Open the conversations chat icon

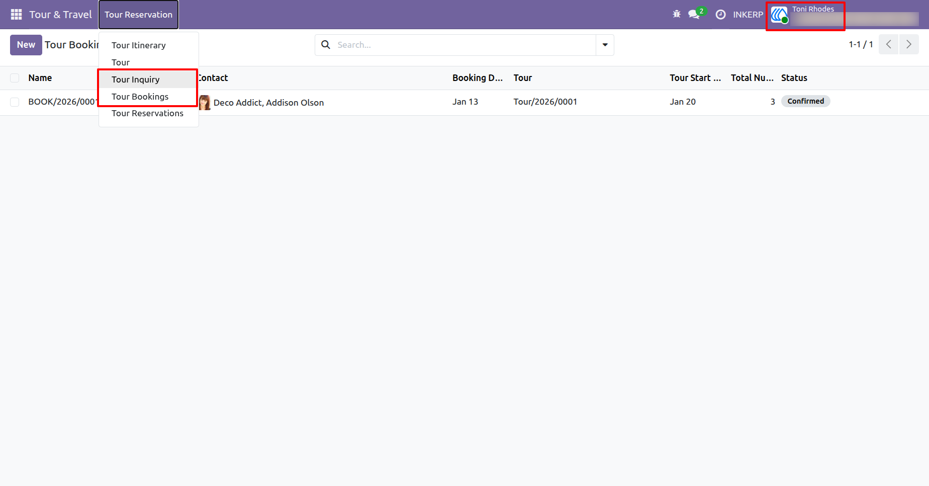coord(695,14)
